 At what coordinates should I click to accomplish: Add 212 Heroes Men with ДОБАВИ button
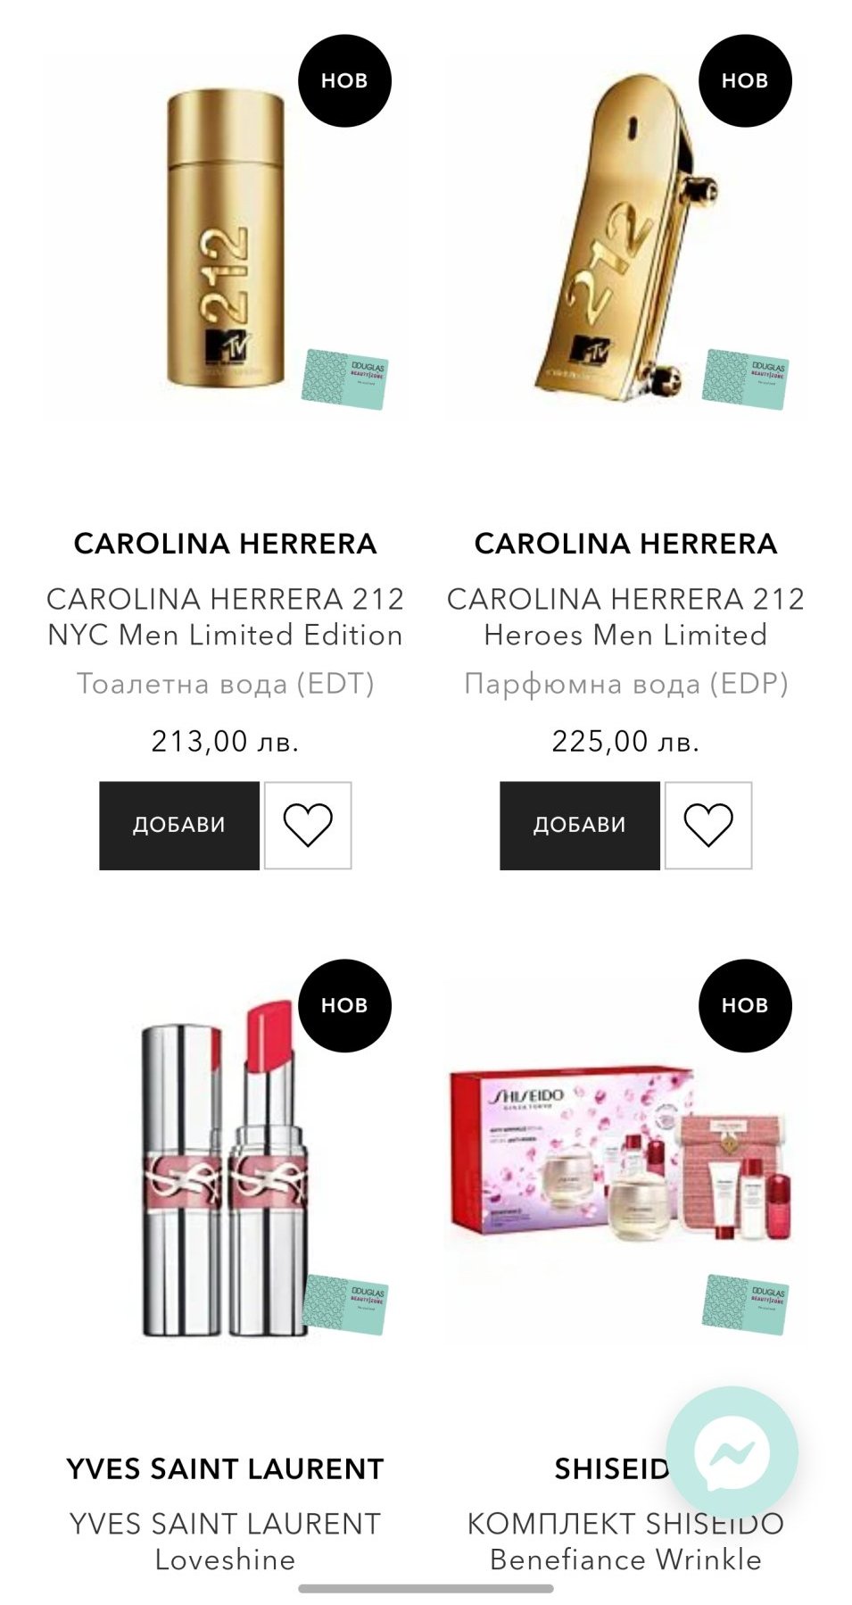pyautogui.click(x=580, y=825)
